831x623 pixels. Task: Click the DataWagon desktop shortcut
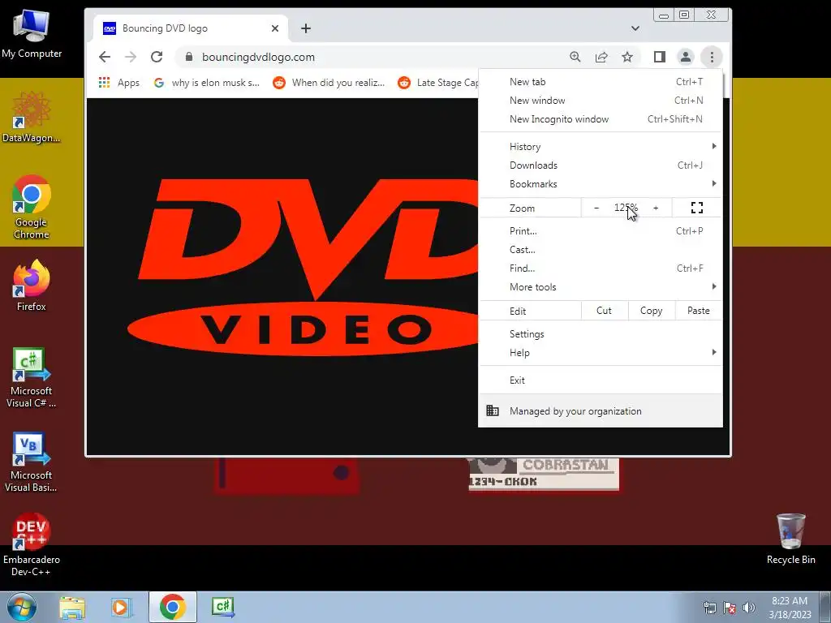[32, 117]
